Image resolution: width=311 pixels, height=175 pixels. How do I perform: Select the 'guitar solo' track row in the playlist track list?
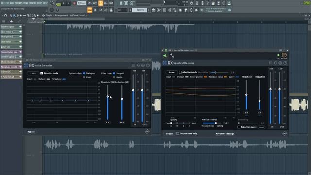coord(11,47)
